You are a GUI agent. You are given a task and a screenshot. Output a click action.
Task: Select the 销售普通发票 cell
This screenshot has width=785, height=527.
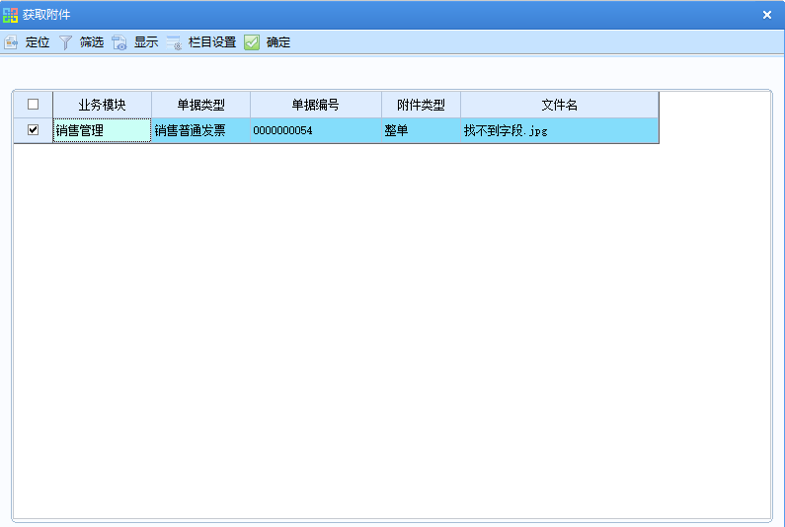(200, 130)
